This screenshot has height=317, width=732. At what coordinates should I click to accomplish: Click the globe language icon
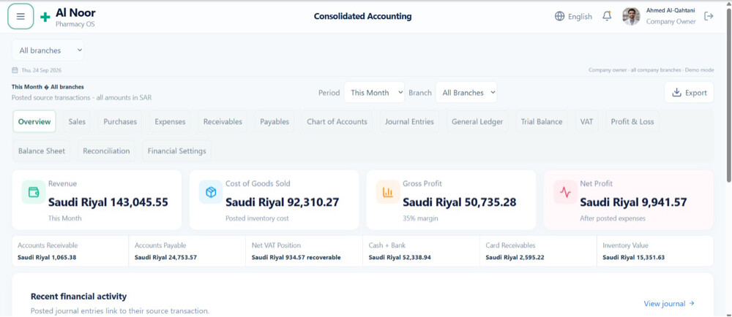(x=559, y=16)
